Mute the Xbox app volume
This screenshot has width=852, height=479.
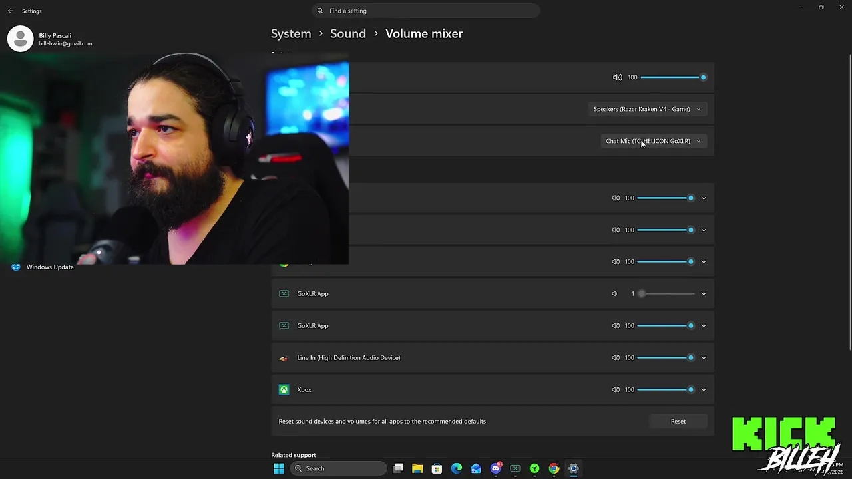(616, 389)
